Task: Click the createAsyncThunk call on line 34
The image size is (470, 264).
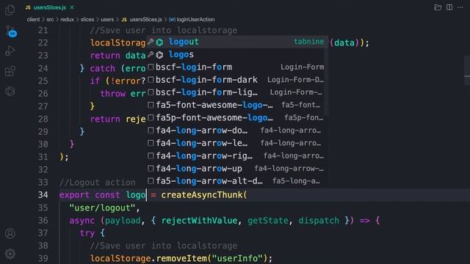Action: 204,195
